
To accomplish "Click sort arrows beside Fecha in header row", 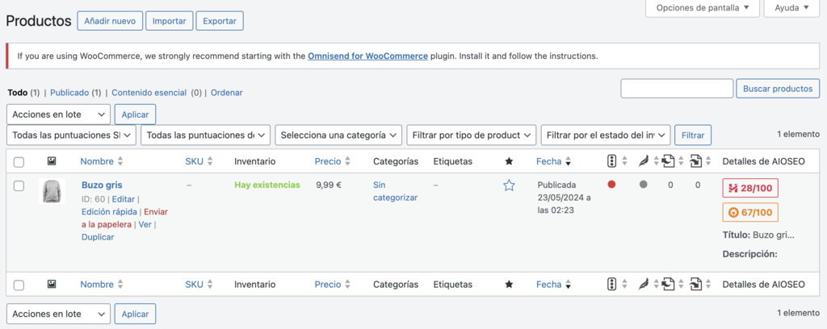I will [568, 161].
